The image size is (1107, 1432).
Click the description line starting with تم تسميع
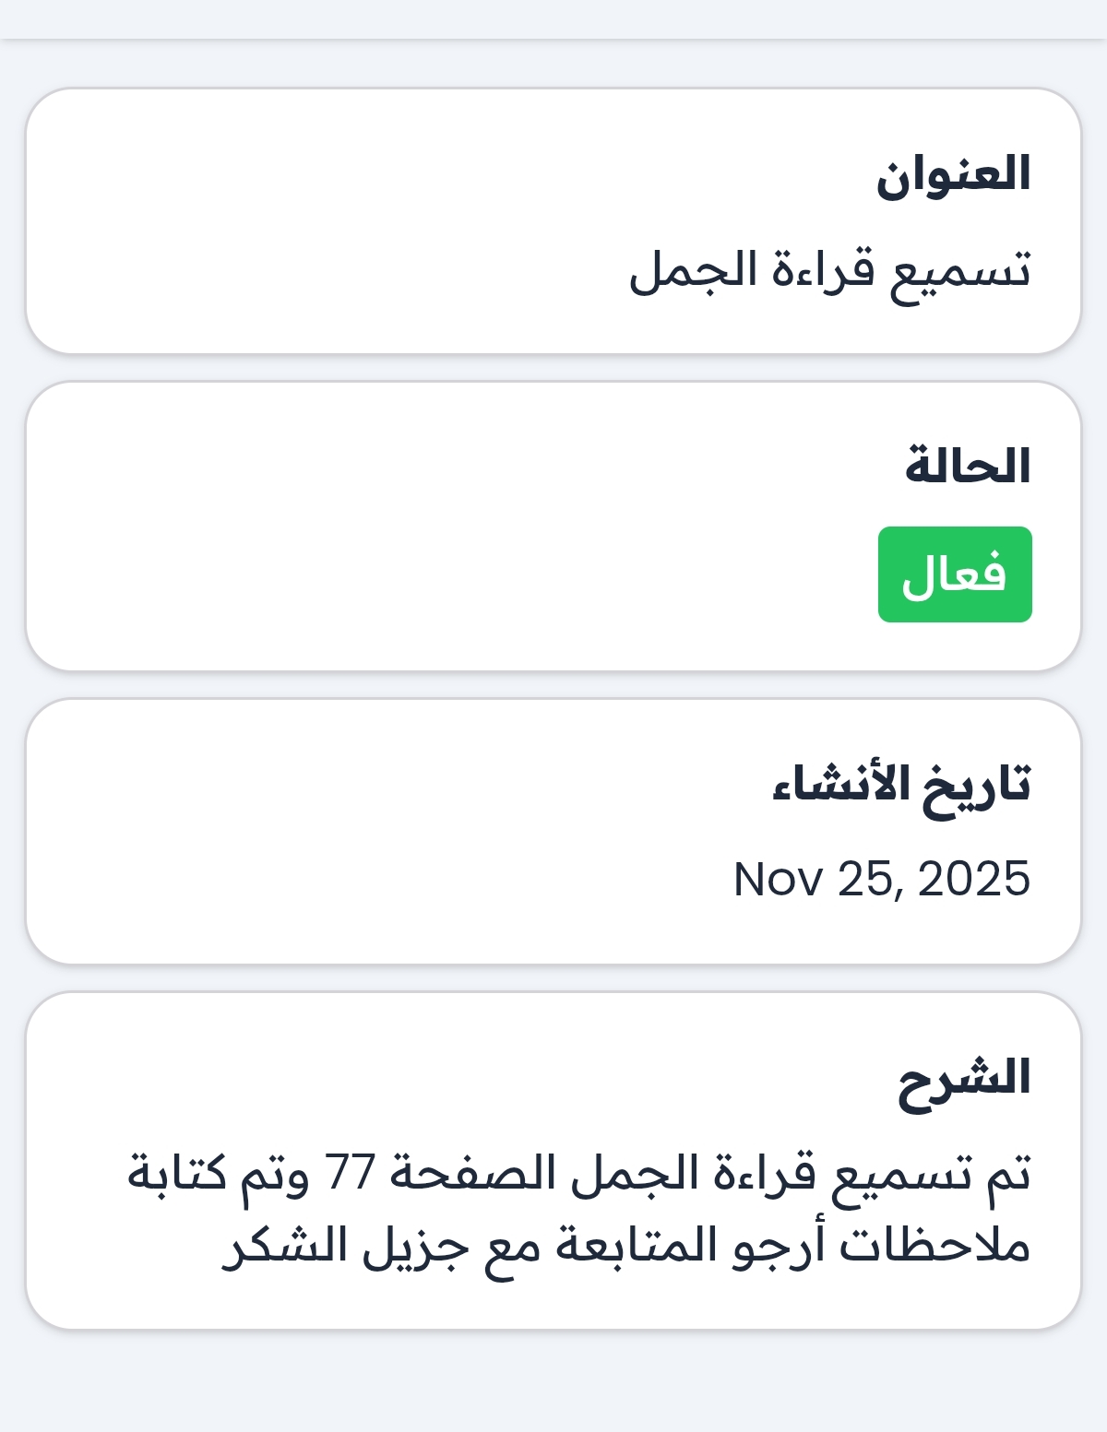(578, 1175)
